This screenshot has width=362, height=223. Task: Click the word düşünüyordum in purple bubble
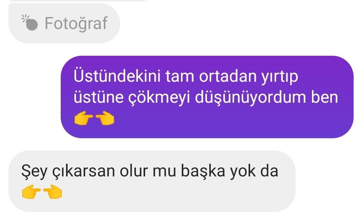click(250, 98)
